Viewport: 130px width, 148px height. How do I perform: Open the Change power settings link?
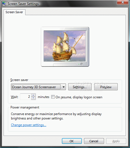tap(28, 125)
